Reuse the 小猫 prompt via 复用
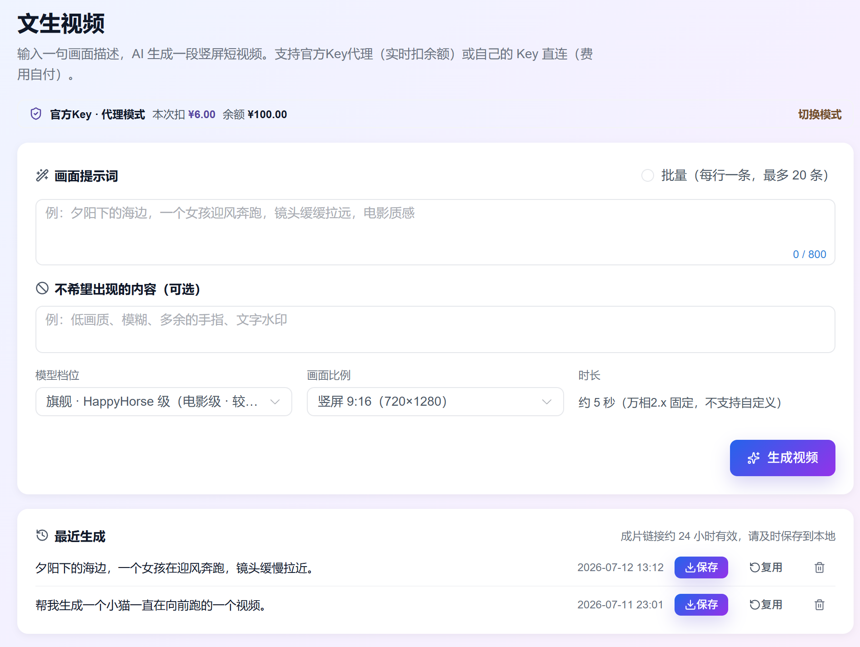Image resolution: width=860 pixels, height=647 pixels. click(x=766, y=605)
